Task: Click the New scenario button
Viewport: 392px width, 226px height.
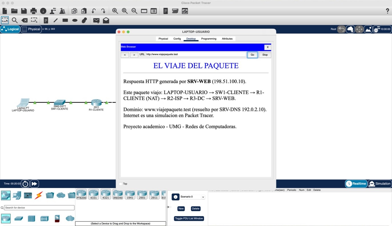Action: click(x=181, y=209)
